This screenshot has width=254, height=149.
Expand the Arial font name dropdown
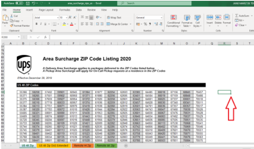[58, 17]
